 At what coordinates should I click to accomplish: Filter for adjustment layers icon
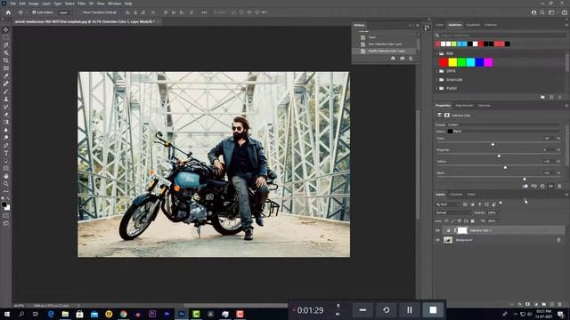472,204
